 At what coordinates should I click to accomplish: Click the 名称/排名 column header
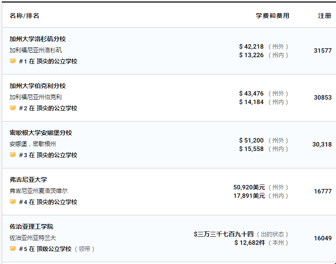tap(25, 16)
